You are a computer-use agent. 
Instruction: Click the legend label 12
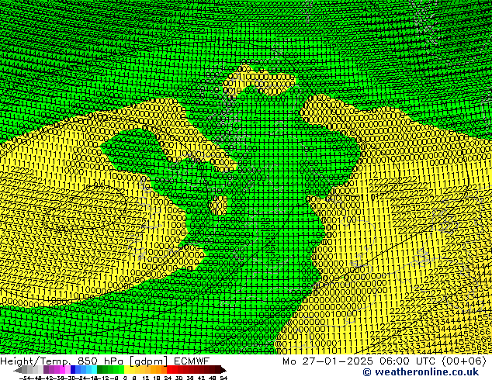(x=145, y=378)
